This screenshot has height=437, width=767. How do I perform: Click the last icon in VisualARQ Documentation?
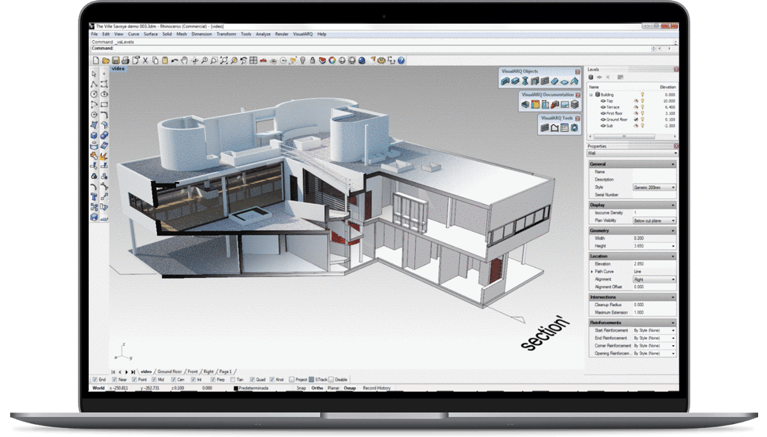575,104
